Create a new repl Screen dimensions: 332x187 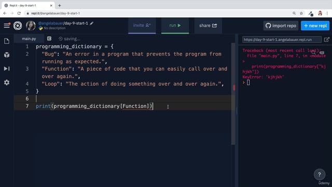click(315, 25)
